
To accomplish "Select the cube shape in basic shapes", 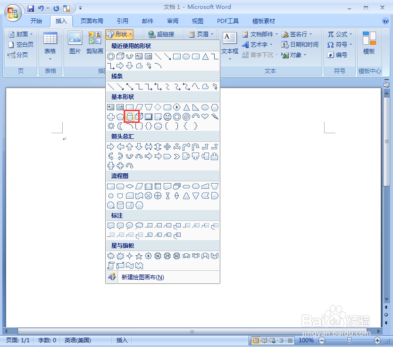I will click(139, 117).
